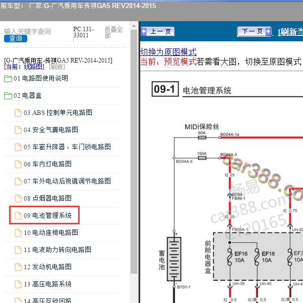Image resolution: width=303 pixels, height=303 pixels.
Task: Click the PC.131-33011 code text
Action: coord(84,32)
